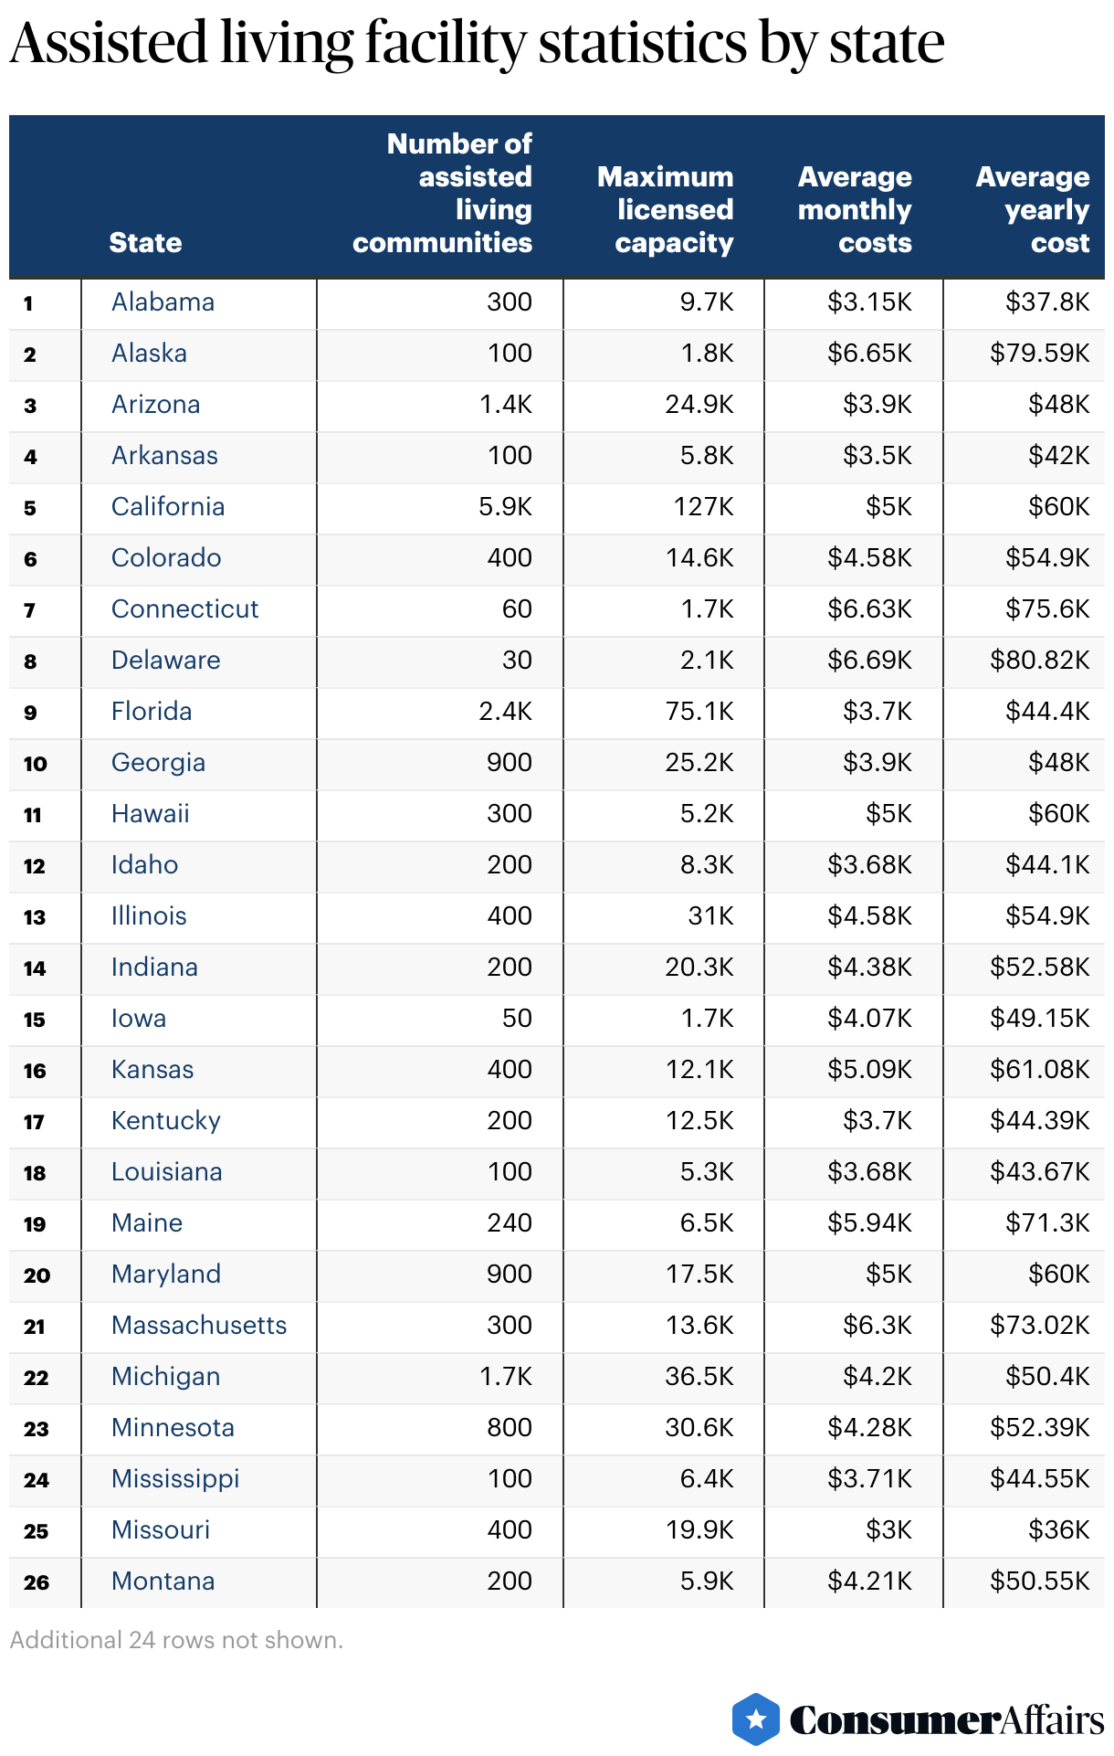Click the Mississippi state link
The width and height of the screenshot is (1114, 1756).
175,1479
